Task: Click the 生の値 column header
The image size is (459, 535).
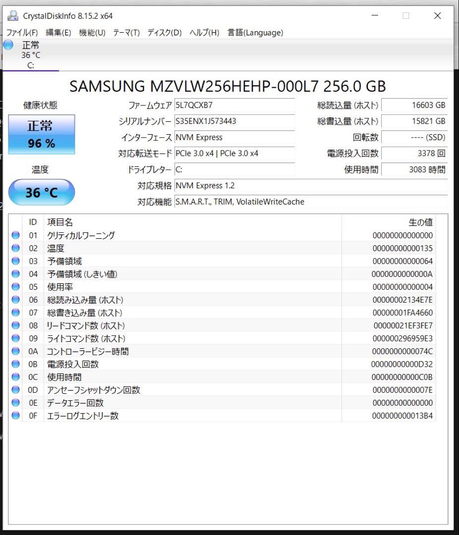Action: tap(389, 222)
